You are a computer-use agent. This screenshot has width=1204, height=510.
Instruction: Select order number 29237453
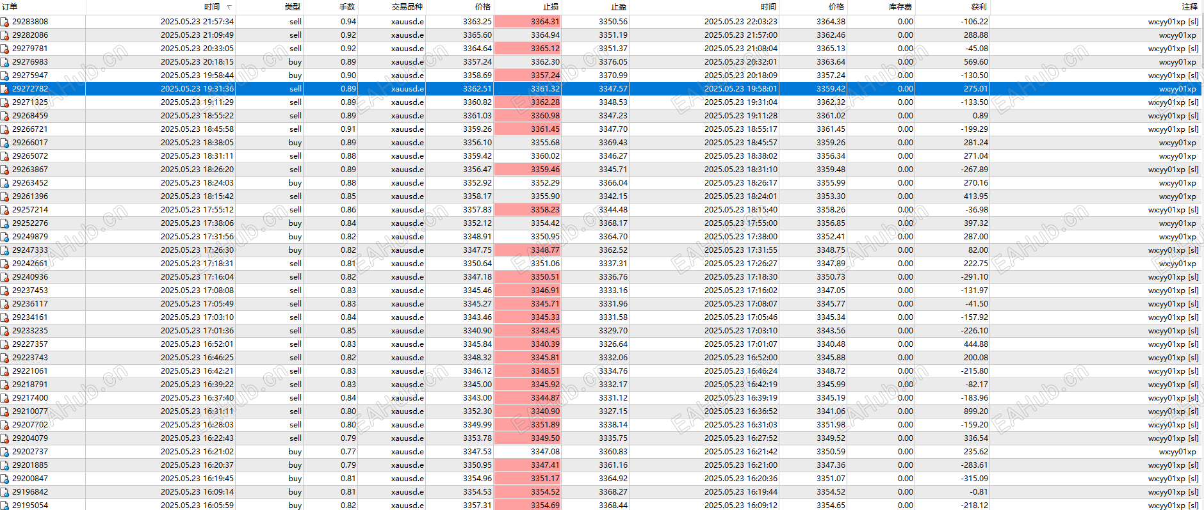pyautogui.click(x=30, y=291)
